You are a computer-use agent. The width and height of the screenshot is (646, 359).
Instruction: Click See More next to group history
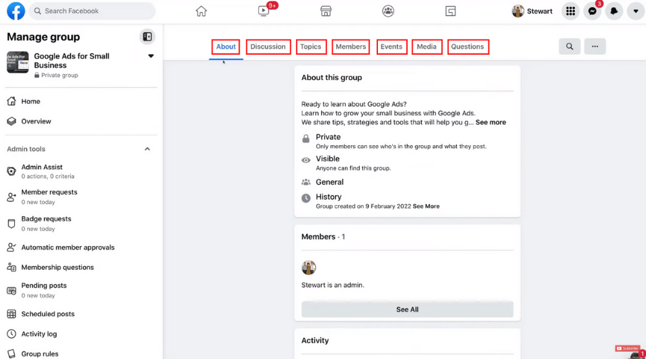(426, 206)
